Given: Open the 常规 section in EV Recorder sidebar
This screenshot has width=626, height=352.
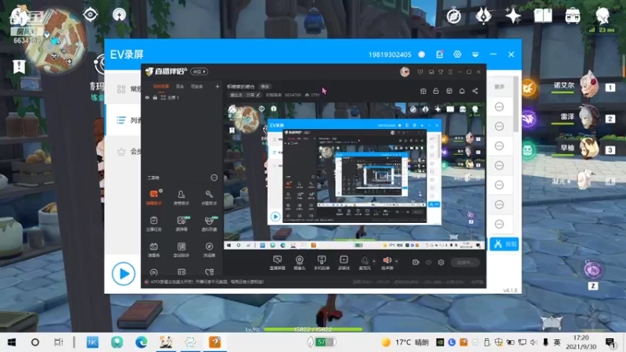Looking at the screenshot, I should pos(124,88).
